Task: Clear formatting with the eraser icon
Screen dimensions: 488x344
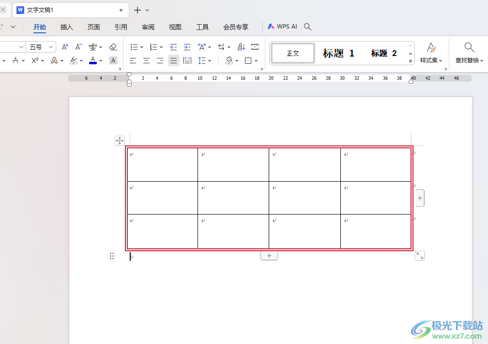Action: coord(113,47)
